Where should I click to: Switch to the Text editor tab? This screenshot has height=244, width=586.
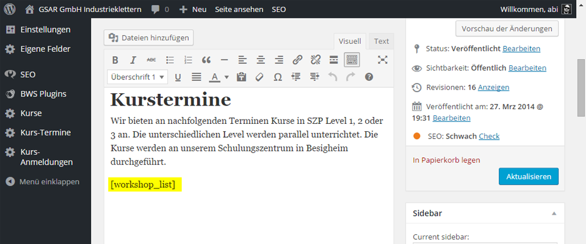(x=382, y=41)
